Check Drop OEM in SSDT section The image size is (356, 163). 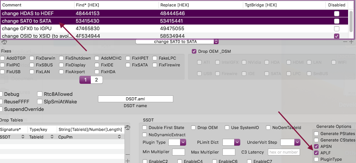click(193, 128)
